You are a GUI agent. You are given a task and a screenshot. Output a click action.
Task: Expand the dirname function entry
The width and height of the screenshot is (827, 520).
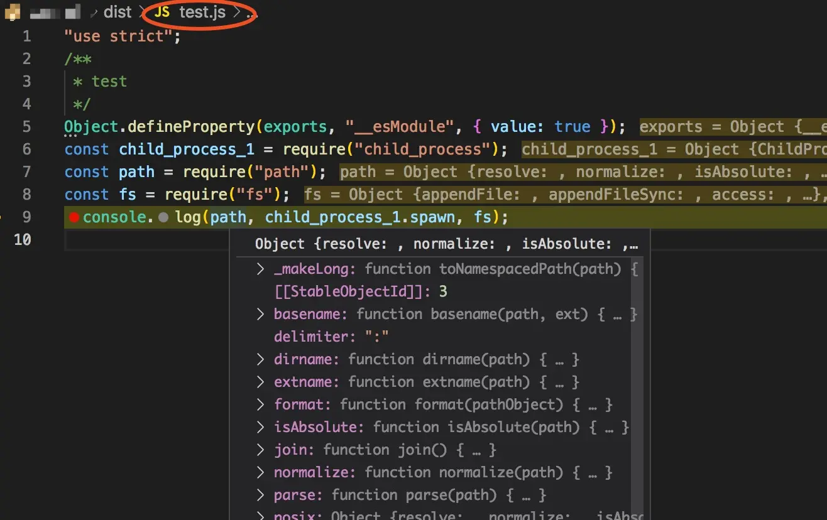260,359
